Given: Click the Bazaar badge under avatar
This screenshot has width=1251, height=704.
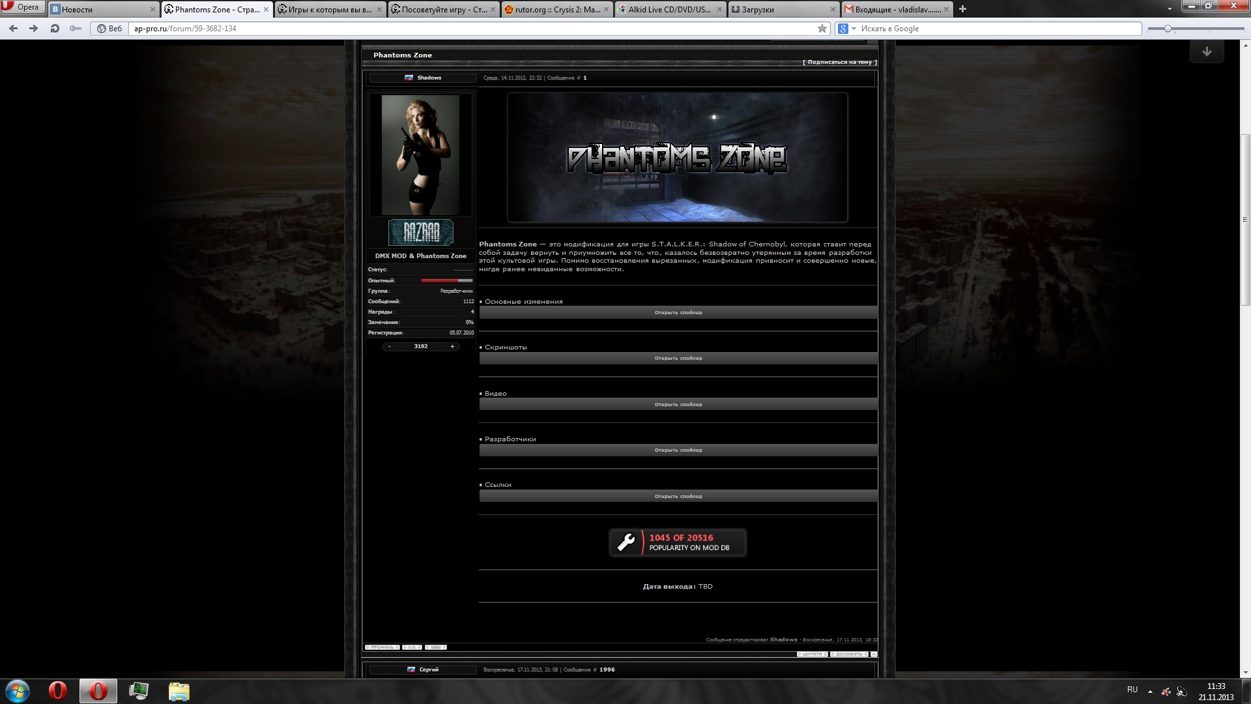Looking at the screenshot, I should pos(421,233).
